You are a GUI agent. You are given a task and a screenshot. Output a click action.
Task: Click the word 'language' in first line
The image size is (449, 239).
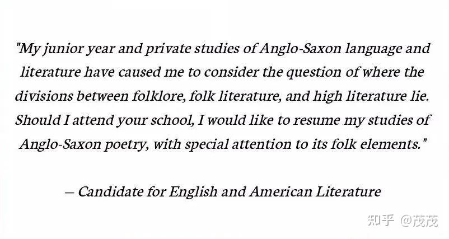373,49
